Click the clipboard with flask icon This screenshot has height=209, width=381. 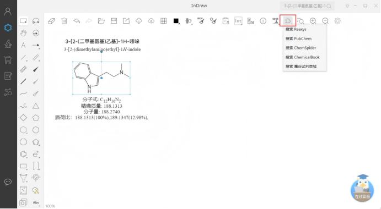click(x=226, y=21)
